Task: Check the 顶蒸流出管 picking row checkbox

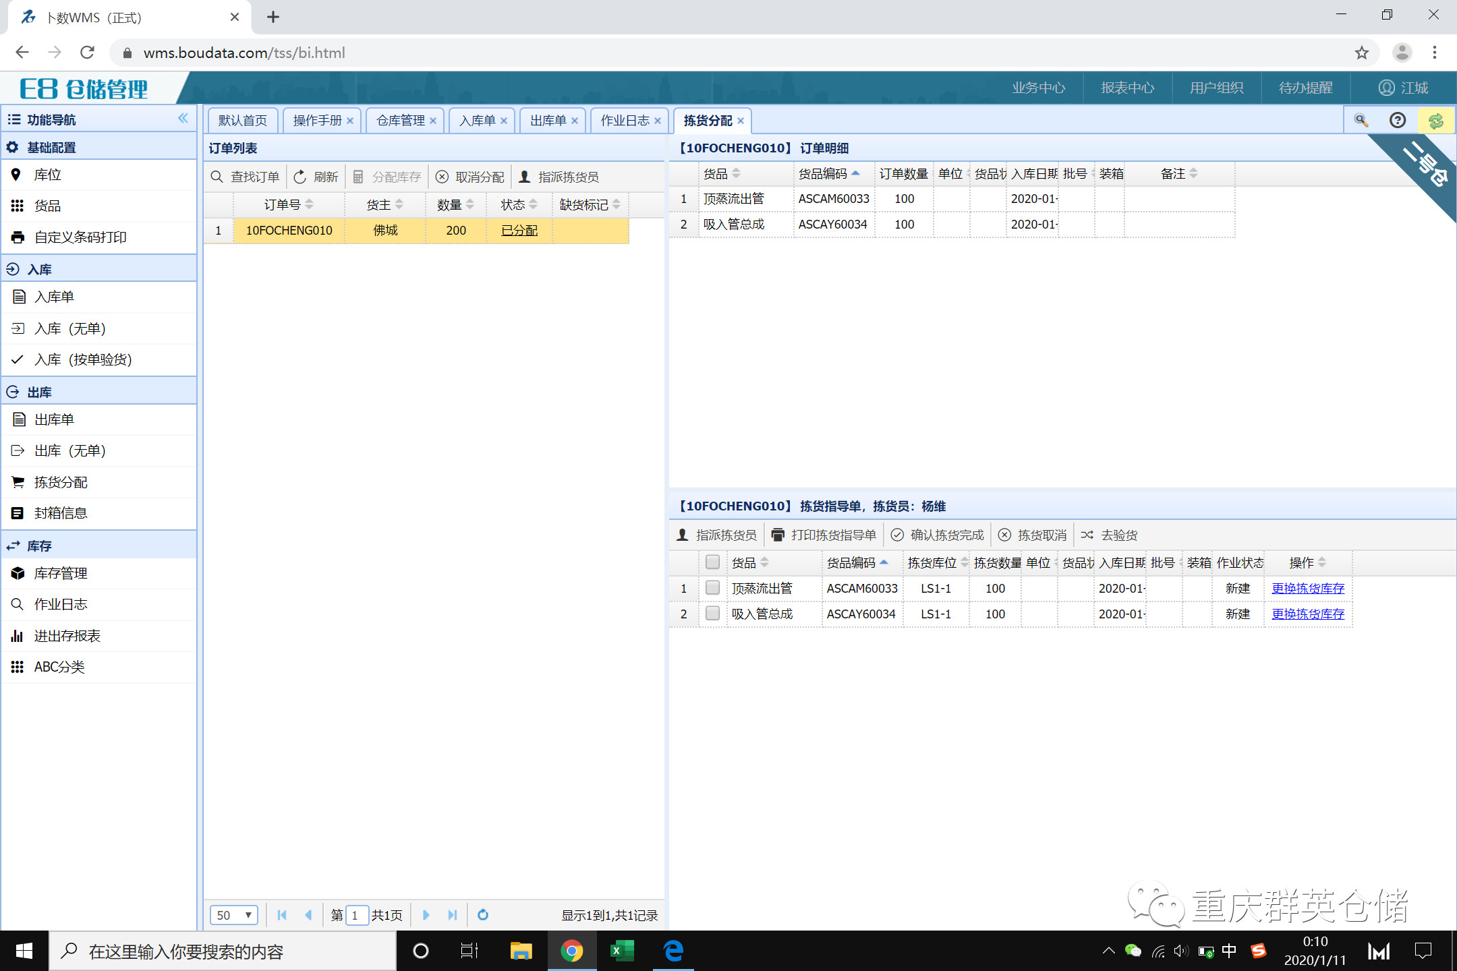Action: point(712,587)
